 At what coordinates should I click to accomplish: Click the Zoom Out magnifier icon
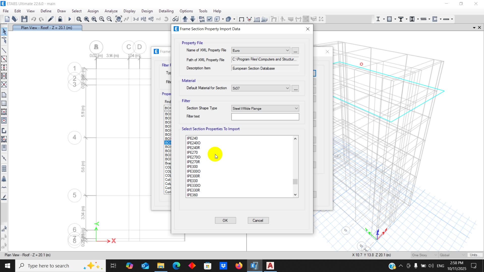pos(109,19)
